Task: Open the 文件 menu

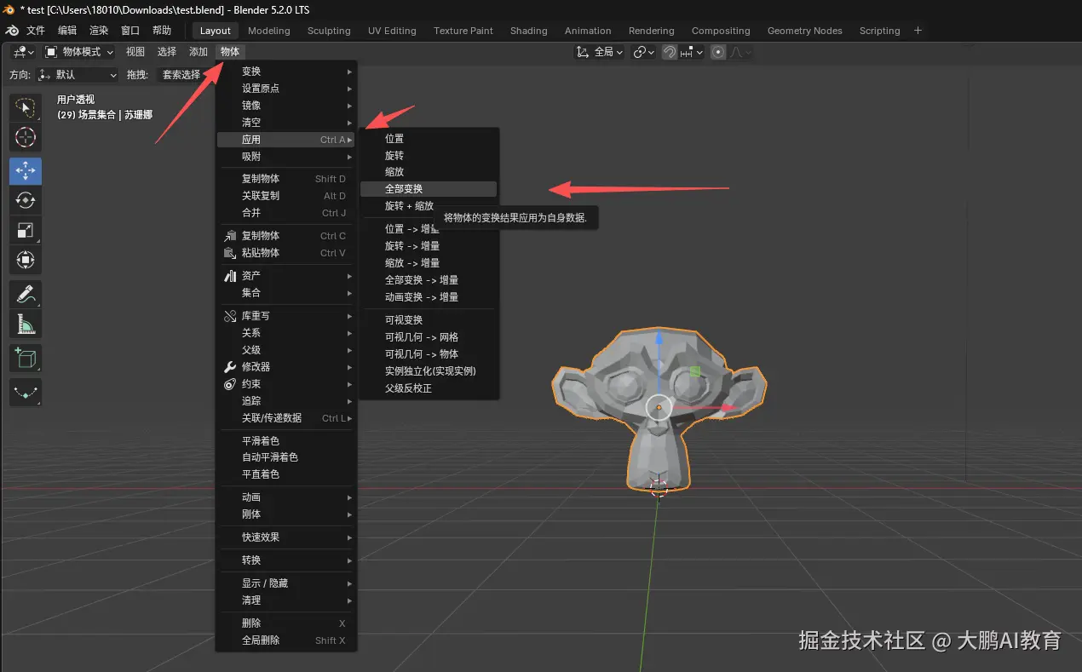Action: (x=36, y=31)
